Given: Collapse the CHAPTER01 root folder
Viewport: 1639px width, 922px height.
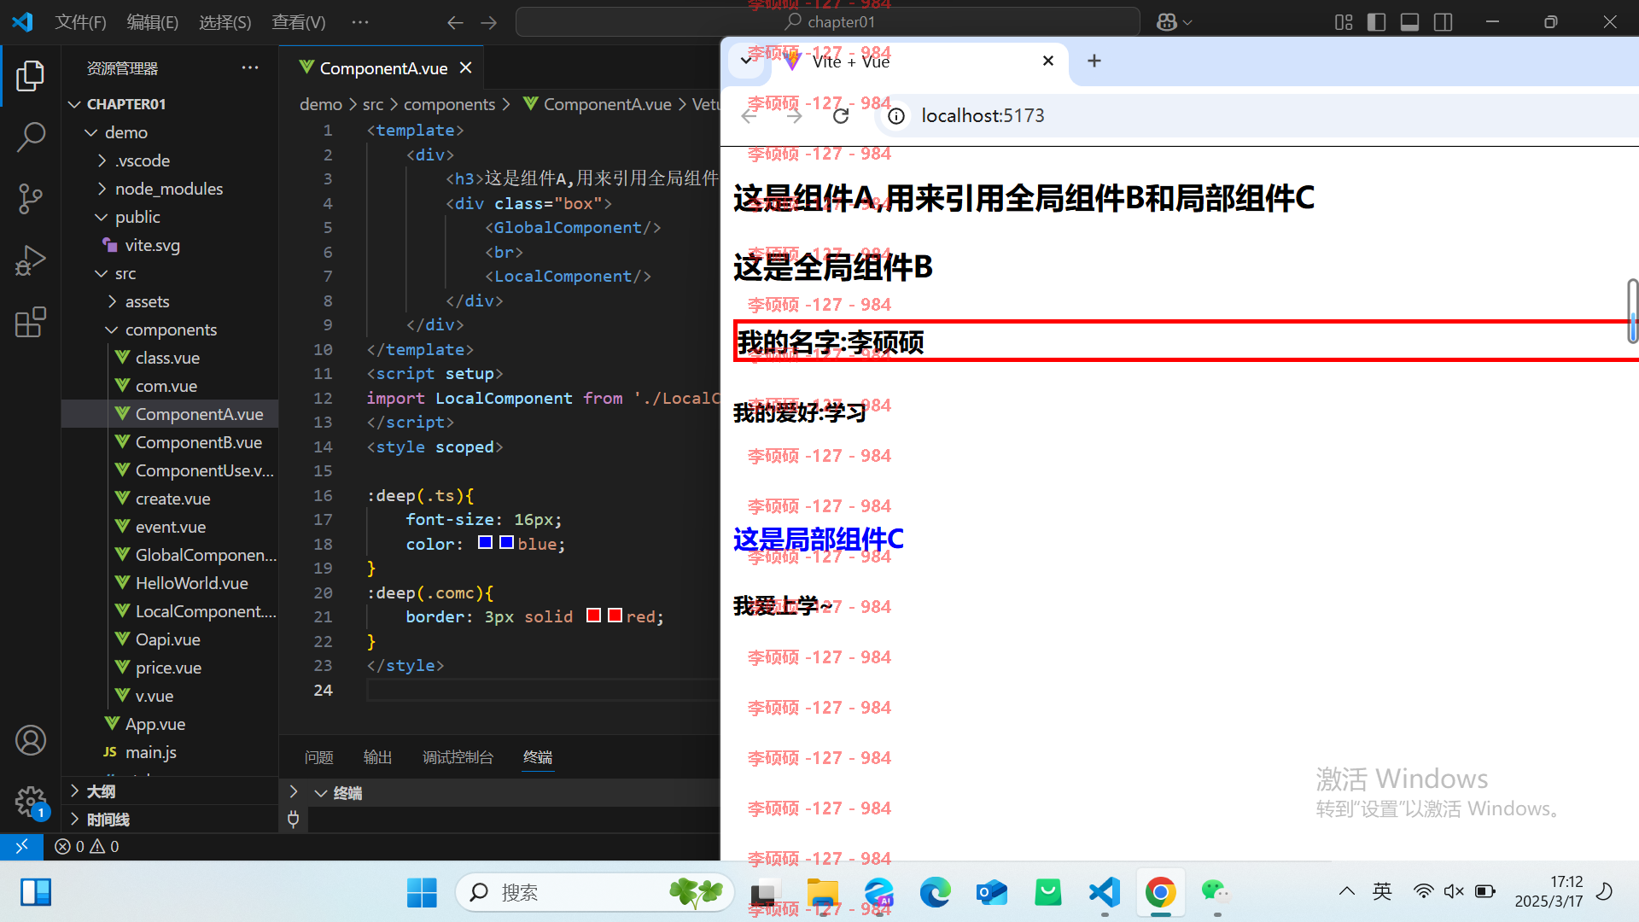Looking at the screenshot, I should 75,104.
